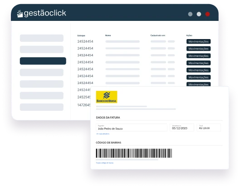Open Movimentações for the fourth table row
The height and width of the screenshot is (188, 240).
(198, 63)
